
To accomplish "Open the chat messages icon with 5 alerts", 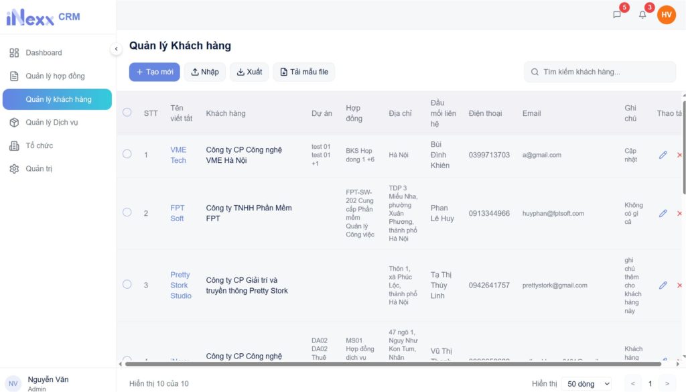I will [x=616, y=13].
